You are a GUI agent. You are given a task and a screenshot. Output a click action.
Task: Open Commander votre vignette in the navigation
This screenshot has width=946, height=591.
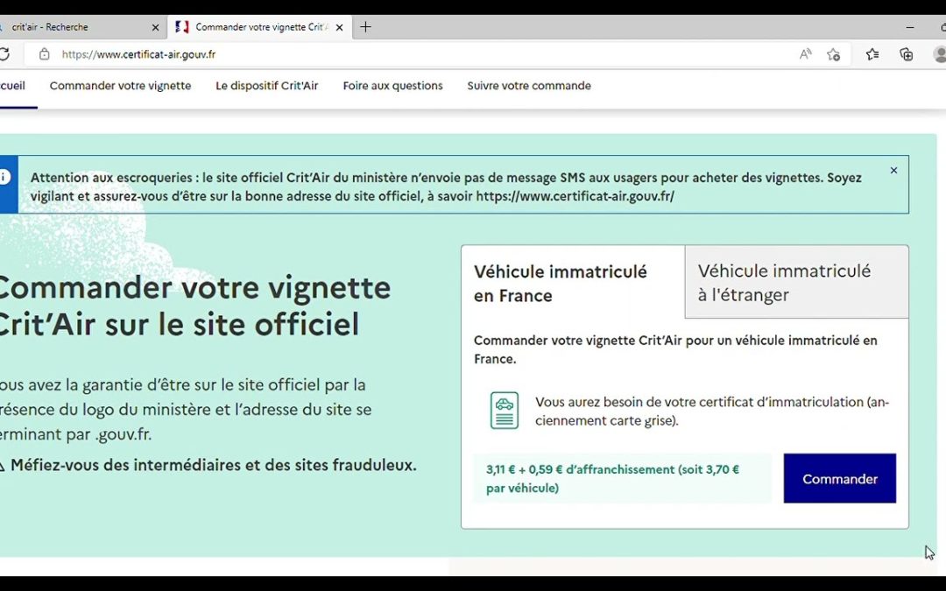pyautogui.click(x=120, y=86)
